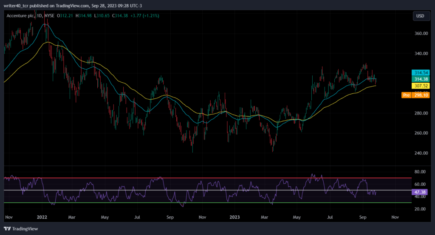Click the published on TradingView.com header text
Screen dimensions: 435x235
pyautogui.click(x=59, y=6)
